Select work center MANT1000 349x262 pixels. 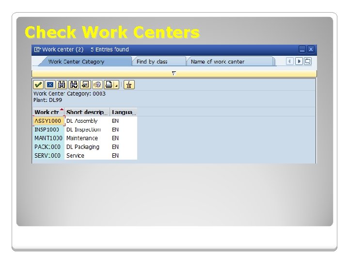coord(48,138)
